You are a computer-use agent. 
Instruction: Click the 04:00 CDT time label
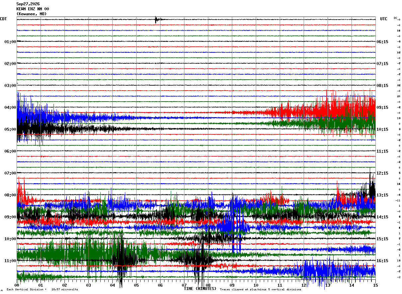10,108
